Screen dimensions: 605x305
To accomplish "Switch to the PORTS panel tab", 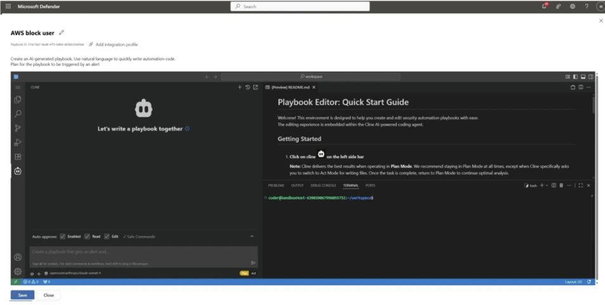I will pos(370,185).
